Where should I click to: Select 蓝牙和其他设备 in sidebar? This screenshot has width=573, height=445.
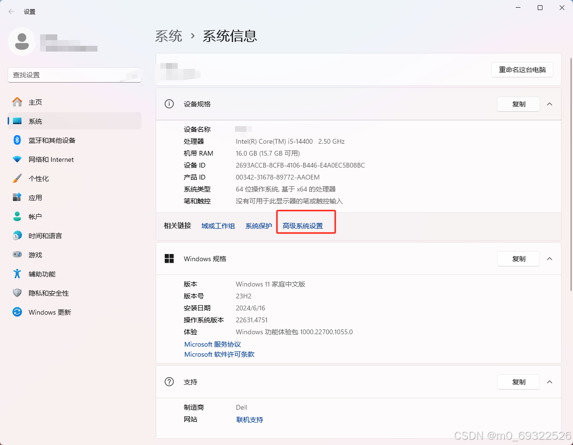point(74,140)
